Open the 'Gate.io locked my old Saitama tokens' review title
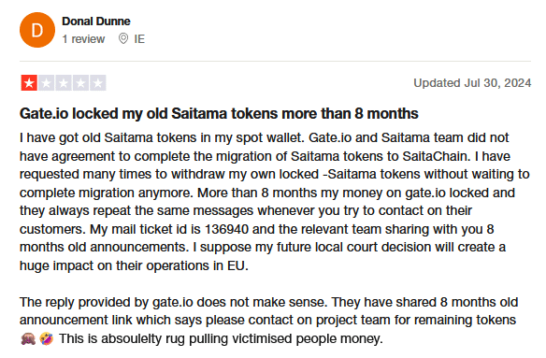Image resolution: width=546 pixels, height=358 pixels. pyautogui.click(x=219, y=113)
